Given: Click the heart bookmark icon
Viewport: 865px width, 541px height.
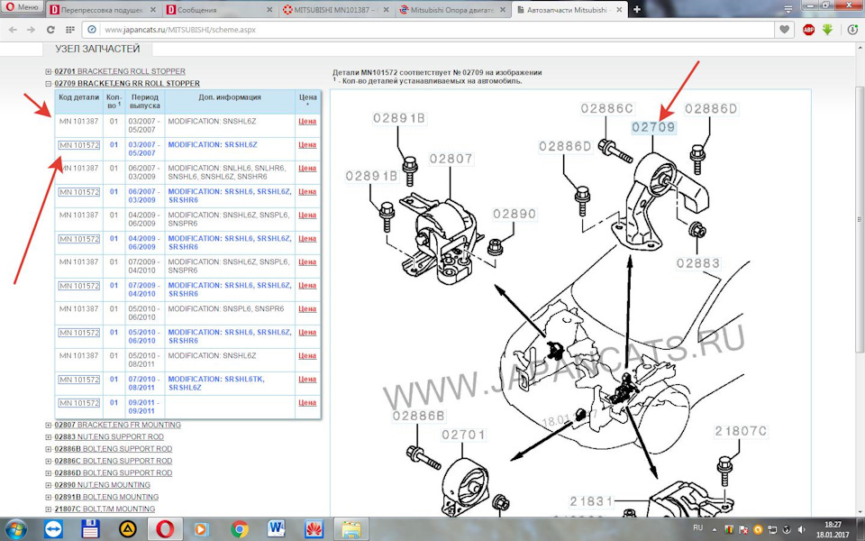Looking at the screenshot, I should click(785, 30).
